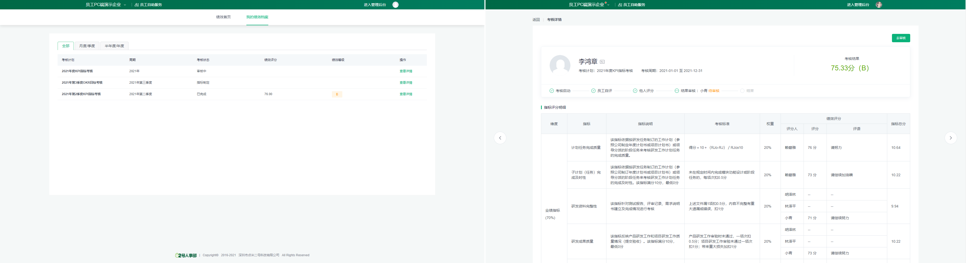The width and height of the screenshot is (966, 263).
Task: Go to the previous appraisal with left arrow
Action: click(x=500, y=138)
